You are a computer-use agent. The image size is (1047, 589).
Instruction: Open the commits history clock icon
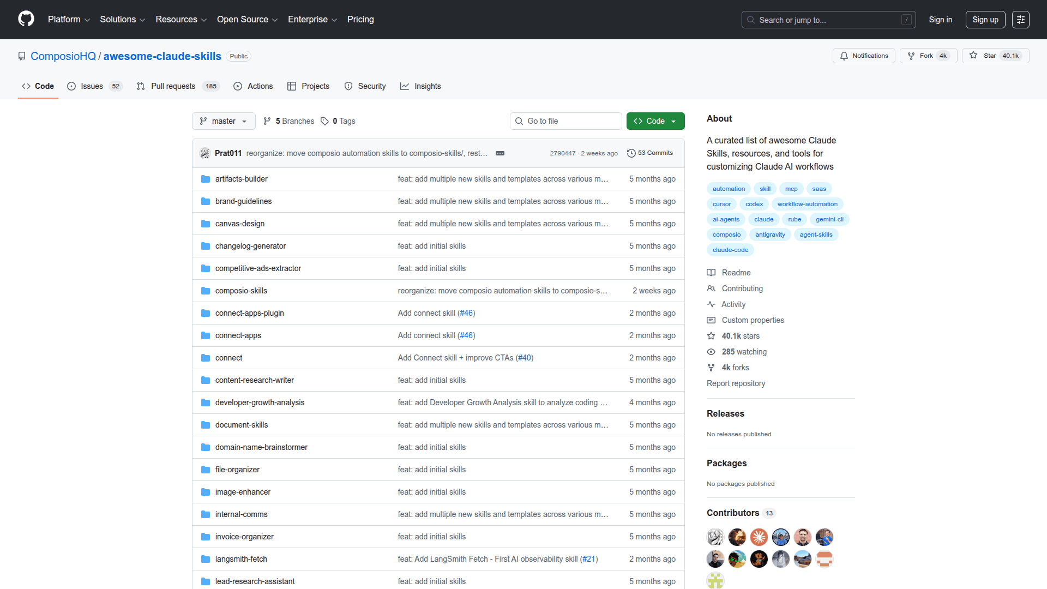point(631,153)
